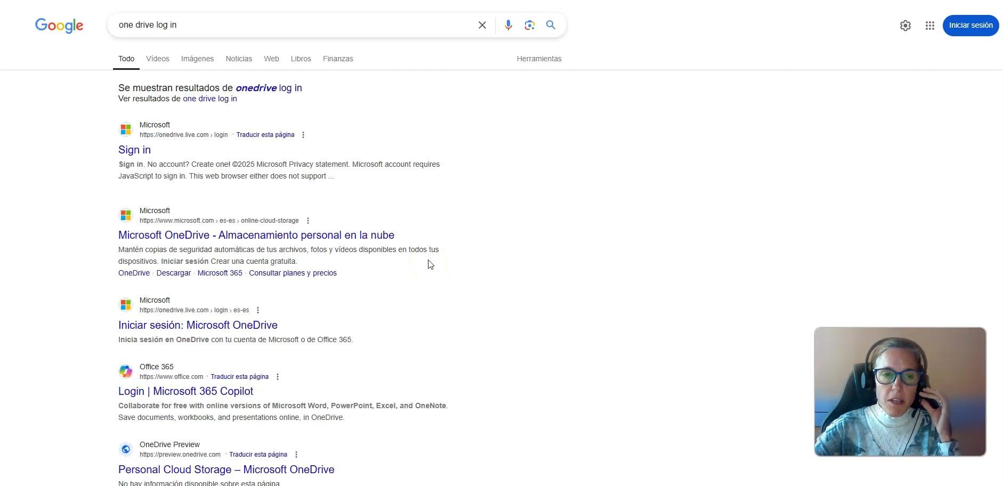Screen dimensions: 1003x486
Task: Start voice search with the microphone icon
Action: (x=508, y=25)
